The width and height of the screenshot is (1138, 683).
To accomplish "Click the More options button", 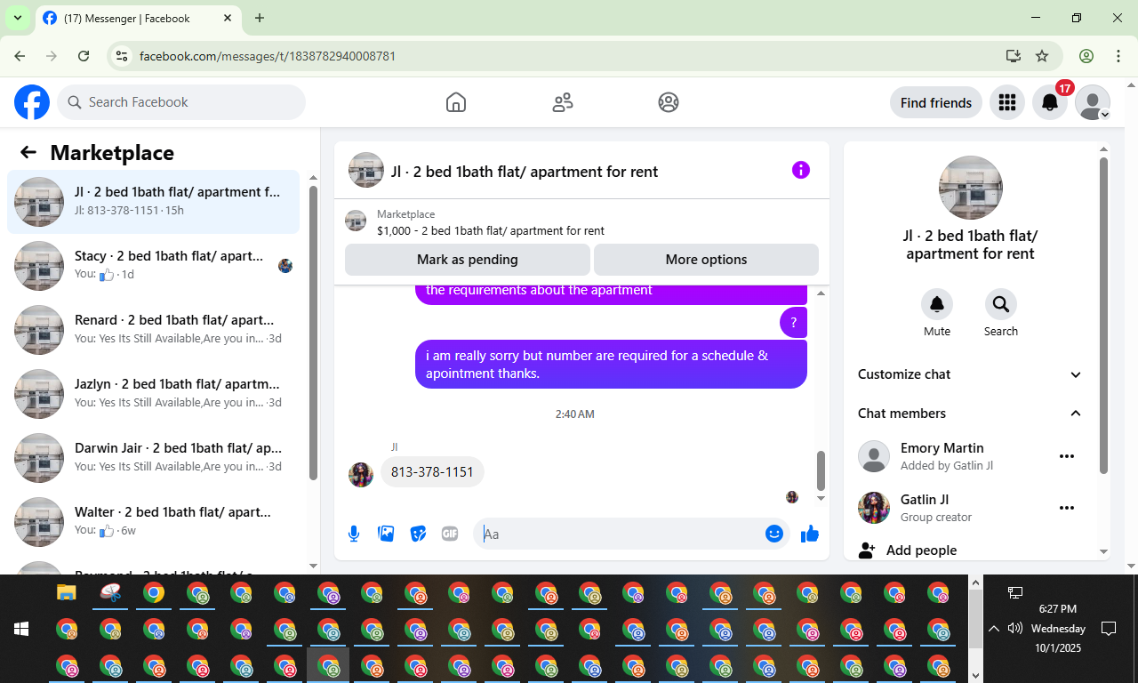I will click(x=706, y=260).
